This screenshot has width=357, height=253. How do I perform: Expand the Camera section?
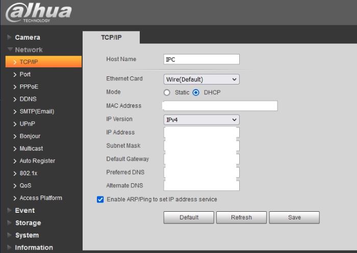(x=27, y=38)
